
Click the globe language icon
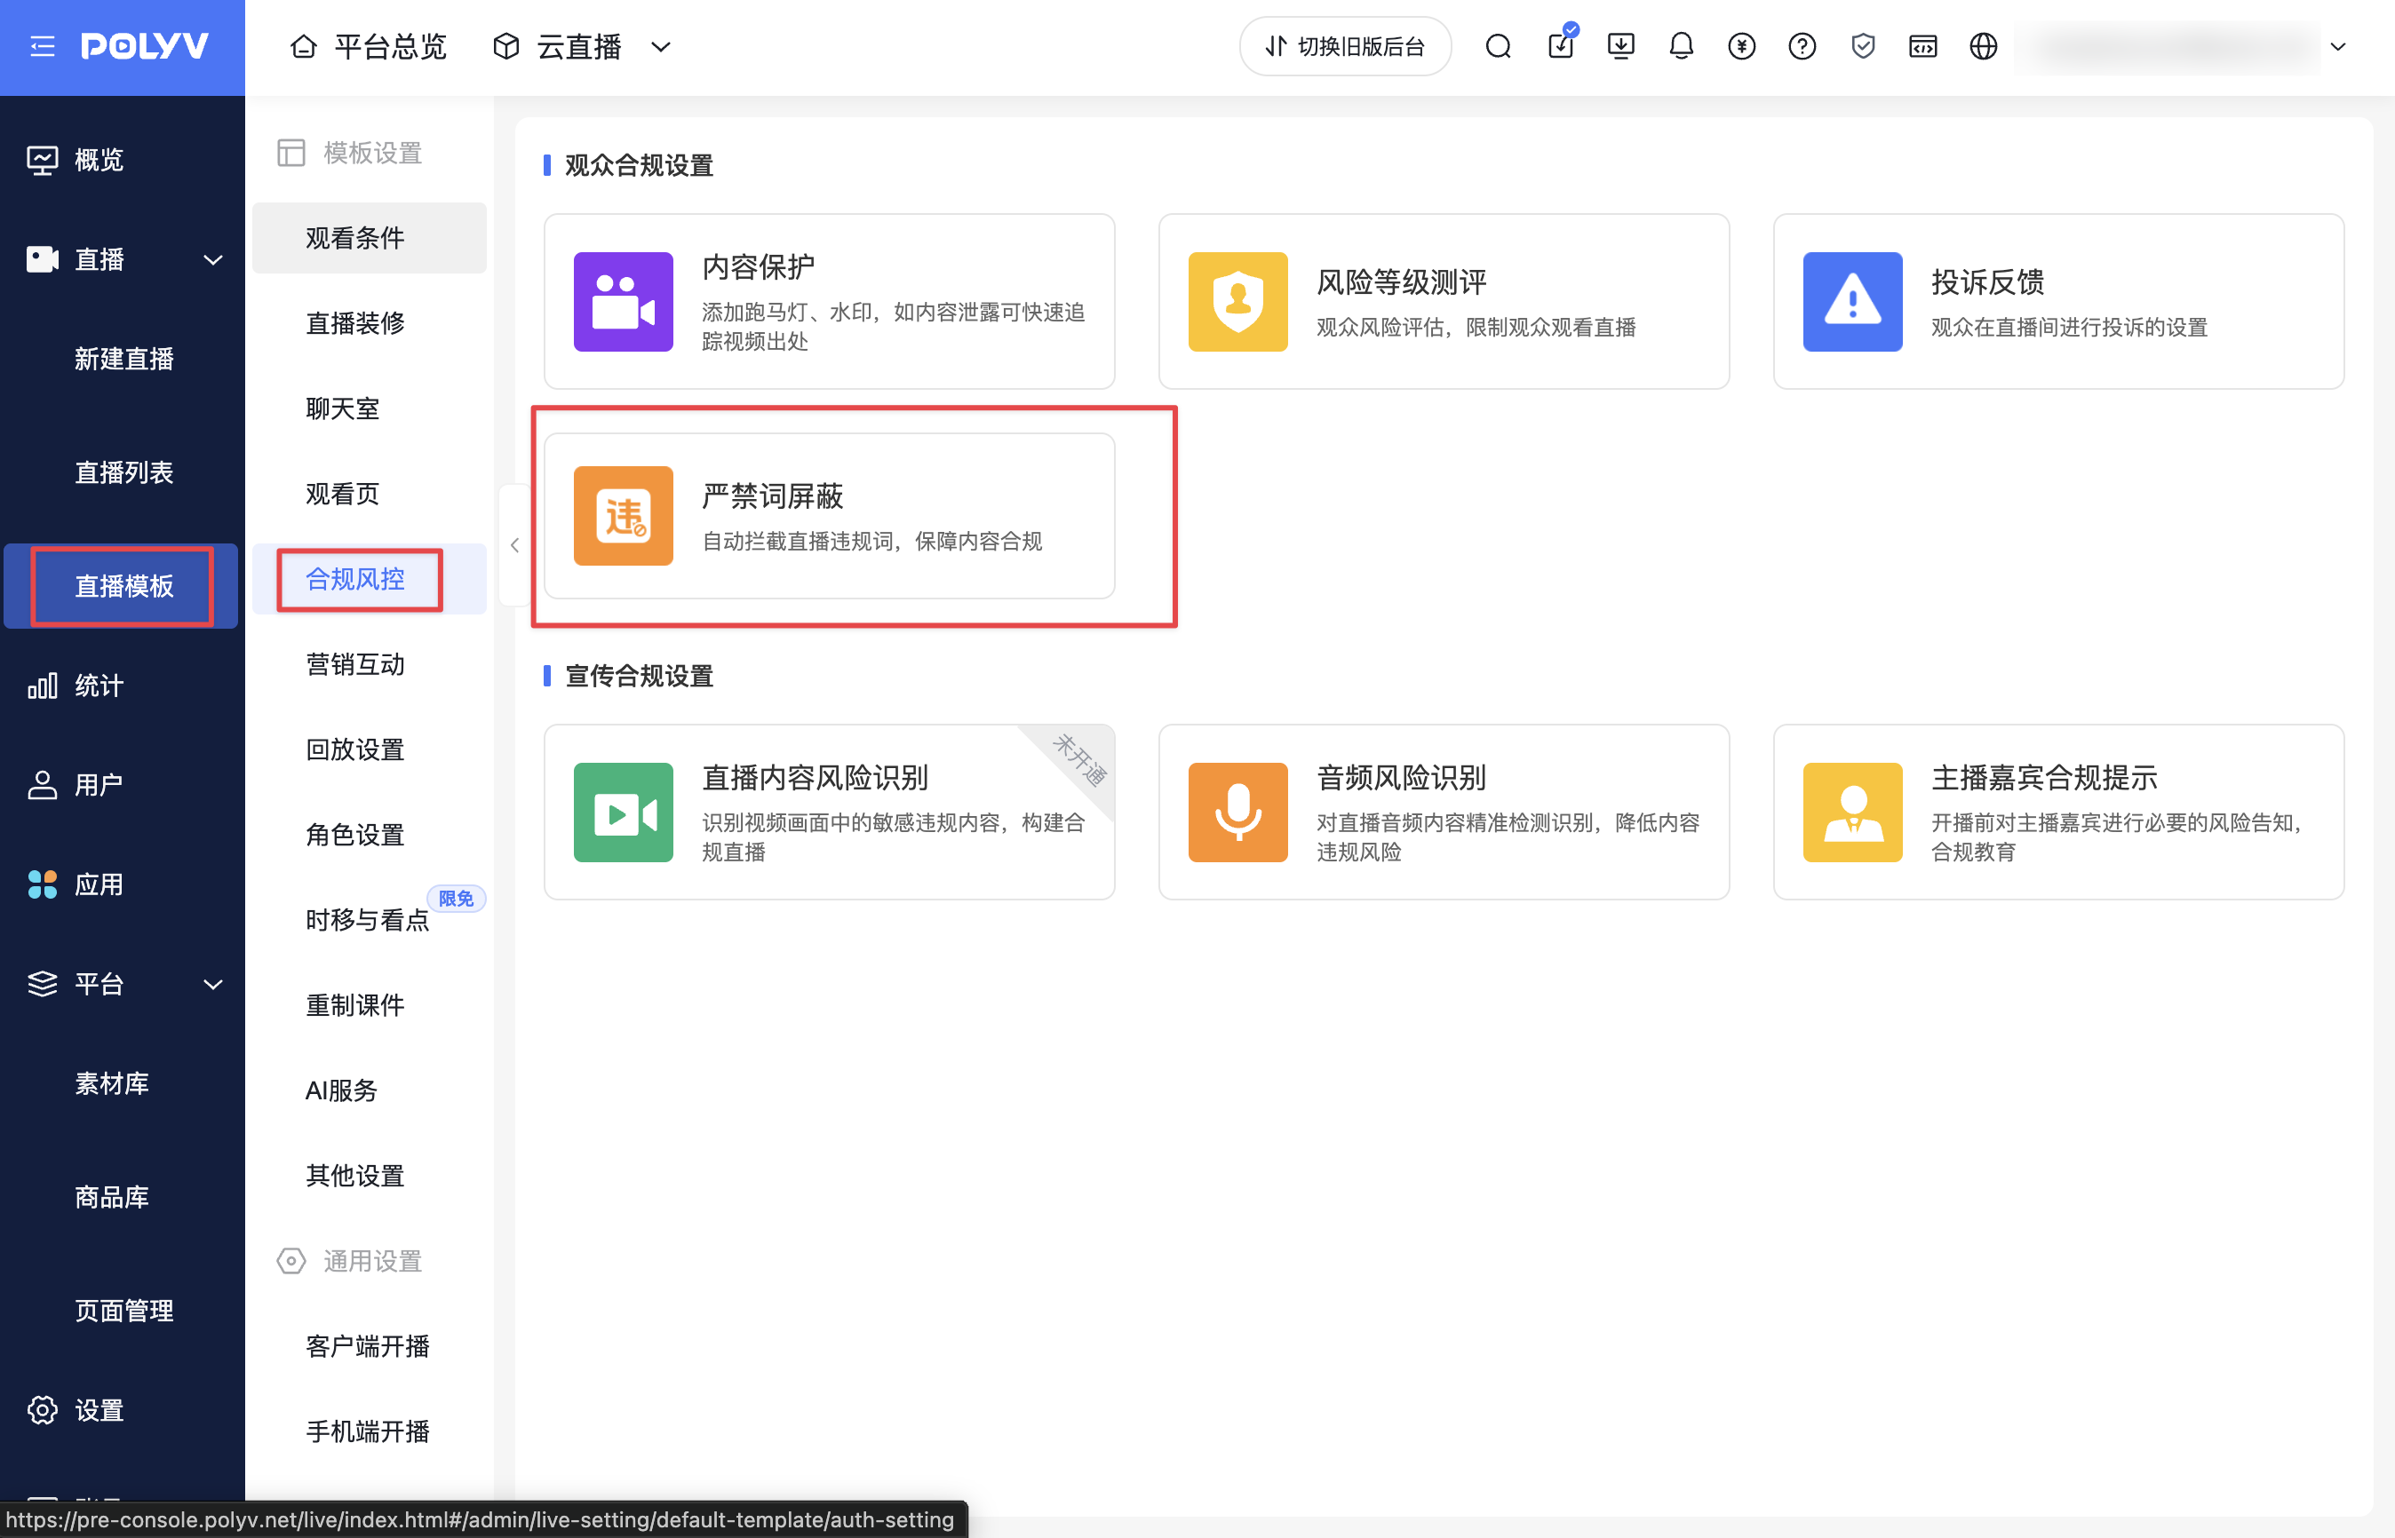1984,46
